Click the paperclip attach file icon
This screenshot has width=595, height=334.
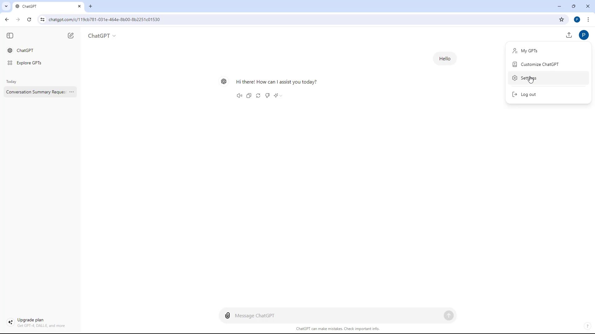[x=227, y=315]
